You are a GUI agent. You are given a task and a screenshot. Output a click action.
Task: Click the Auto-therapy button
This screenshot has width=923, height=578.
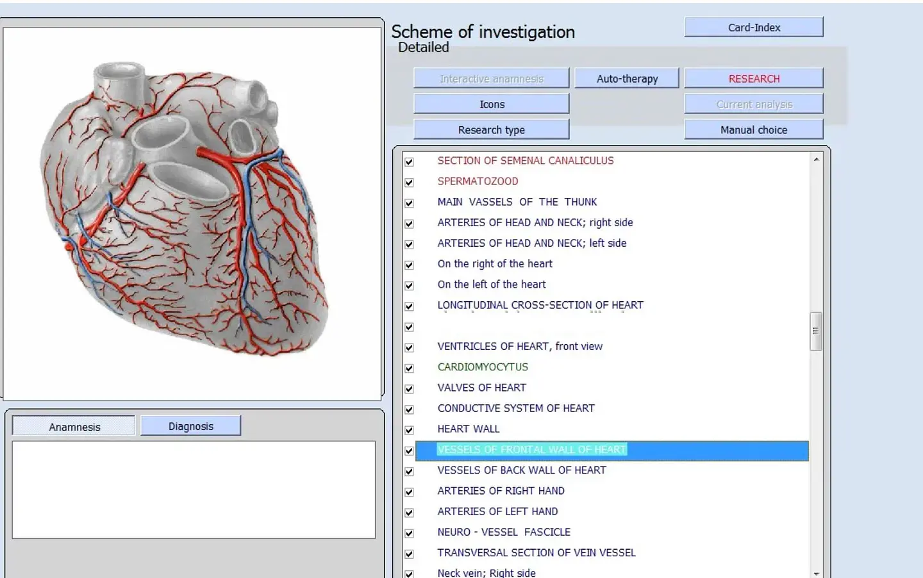click(x=627, y=79)
